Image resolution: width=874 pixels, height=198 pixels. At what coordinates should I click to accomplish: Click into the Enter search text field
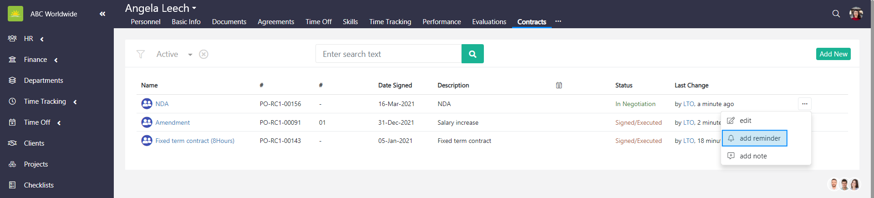point(388,54)
